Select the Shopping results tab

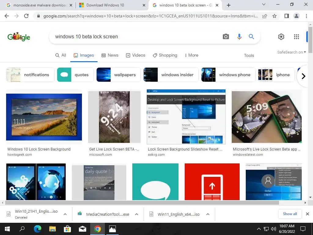[165, 55]
